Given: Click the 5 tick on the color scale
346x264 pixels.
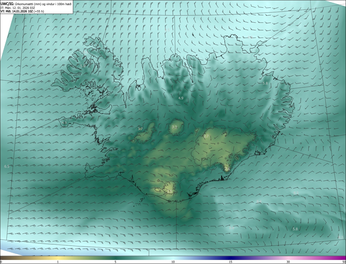Looking at the screenshot, I should [115, 262].
